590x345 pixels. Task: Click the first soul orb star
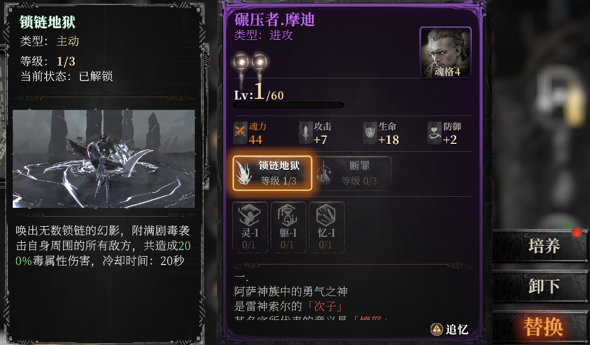click(241, 62)
